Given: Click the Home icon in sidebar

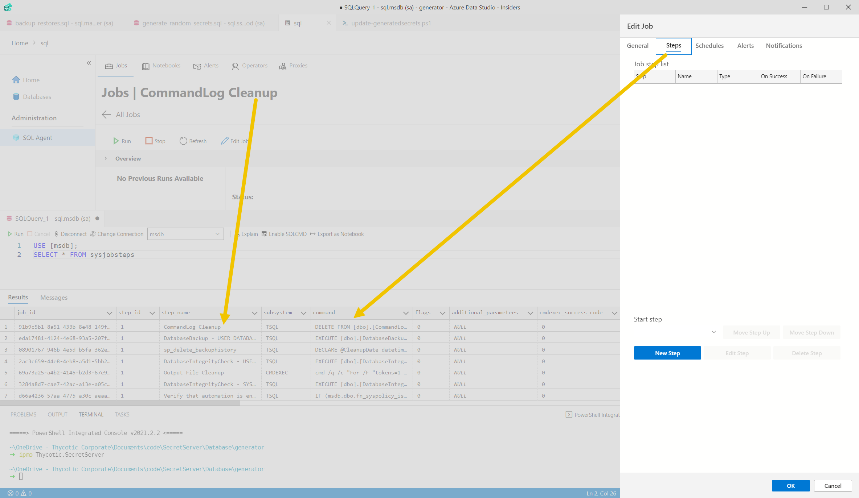Looking at the screenshot, I should 16,80.
